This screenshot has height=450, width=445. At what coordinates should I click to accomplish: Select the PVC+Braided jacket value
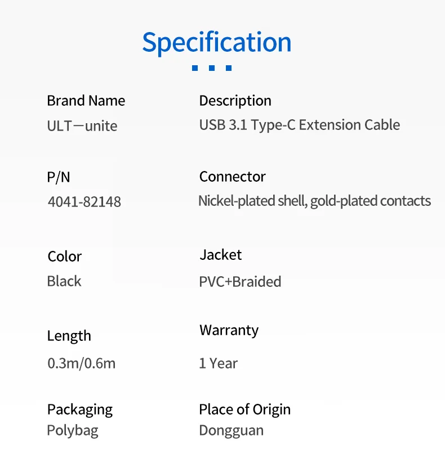click(240, 281)
